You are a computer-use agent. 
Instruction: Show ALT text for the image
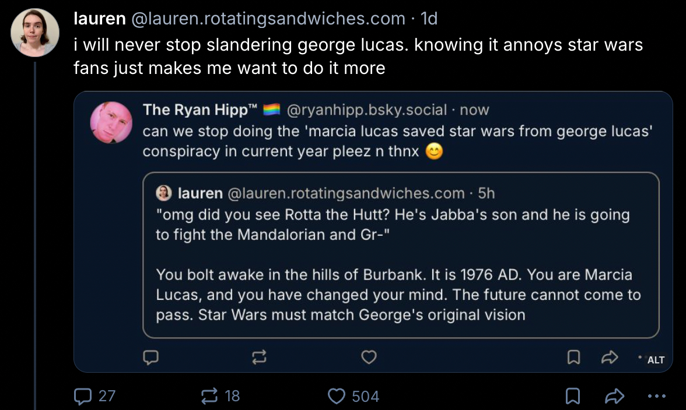click(656, 360)
